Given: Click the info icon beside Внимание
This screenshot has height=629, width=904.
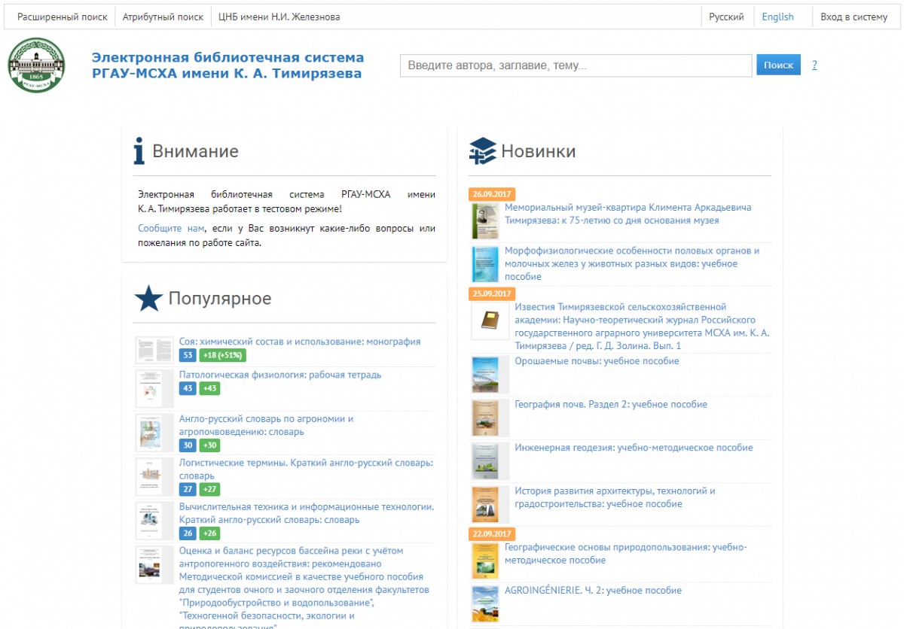Looking at the screenshot, I should pos(139,151).
